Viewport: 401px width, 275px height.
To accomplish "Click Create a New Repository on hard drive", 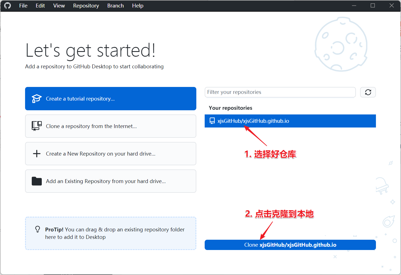I will (x=111, y=154).
